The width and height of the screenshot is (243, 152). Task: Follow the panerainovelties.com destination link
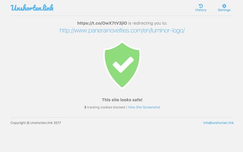(122, 30)
